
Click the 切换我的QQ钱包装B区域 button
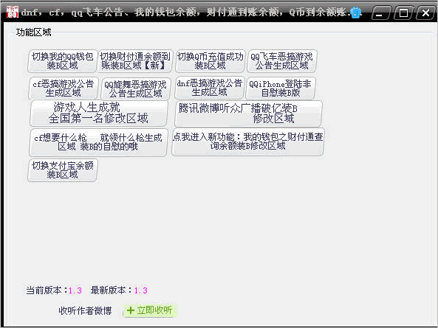(63, 61)
